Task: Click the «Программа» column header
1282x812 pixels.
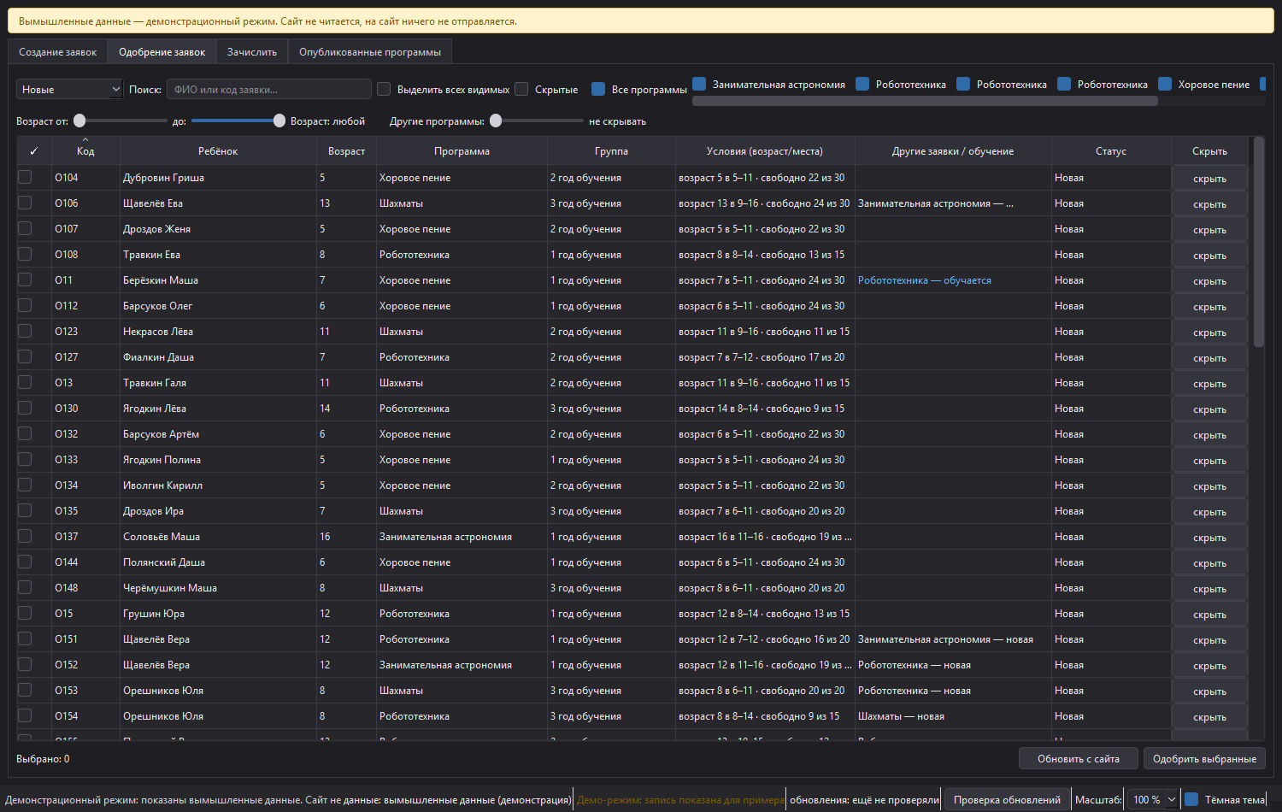Action: coord(462,151)
